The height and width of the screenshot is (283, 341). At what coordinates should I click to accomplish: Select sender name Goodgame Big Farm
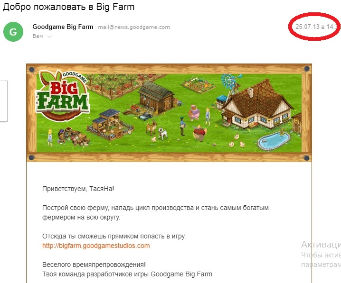click(x=63, y=27)
